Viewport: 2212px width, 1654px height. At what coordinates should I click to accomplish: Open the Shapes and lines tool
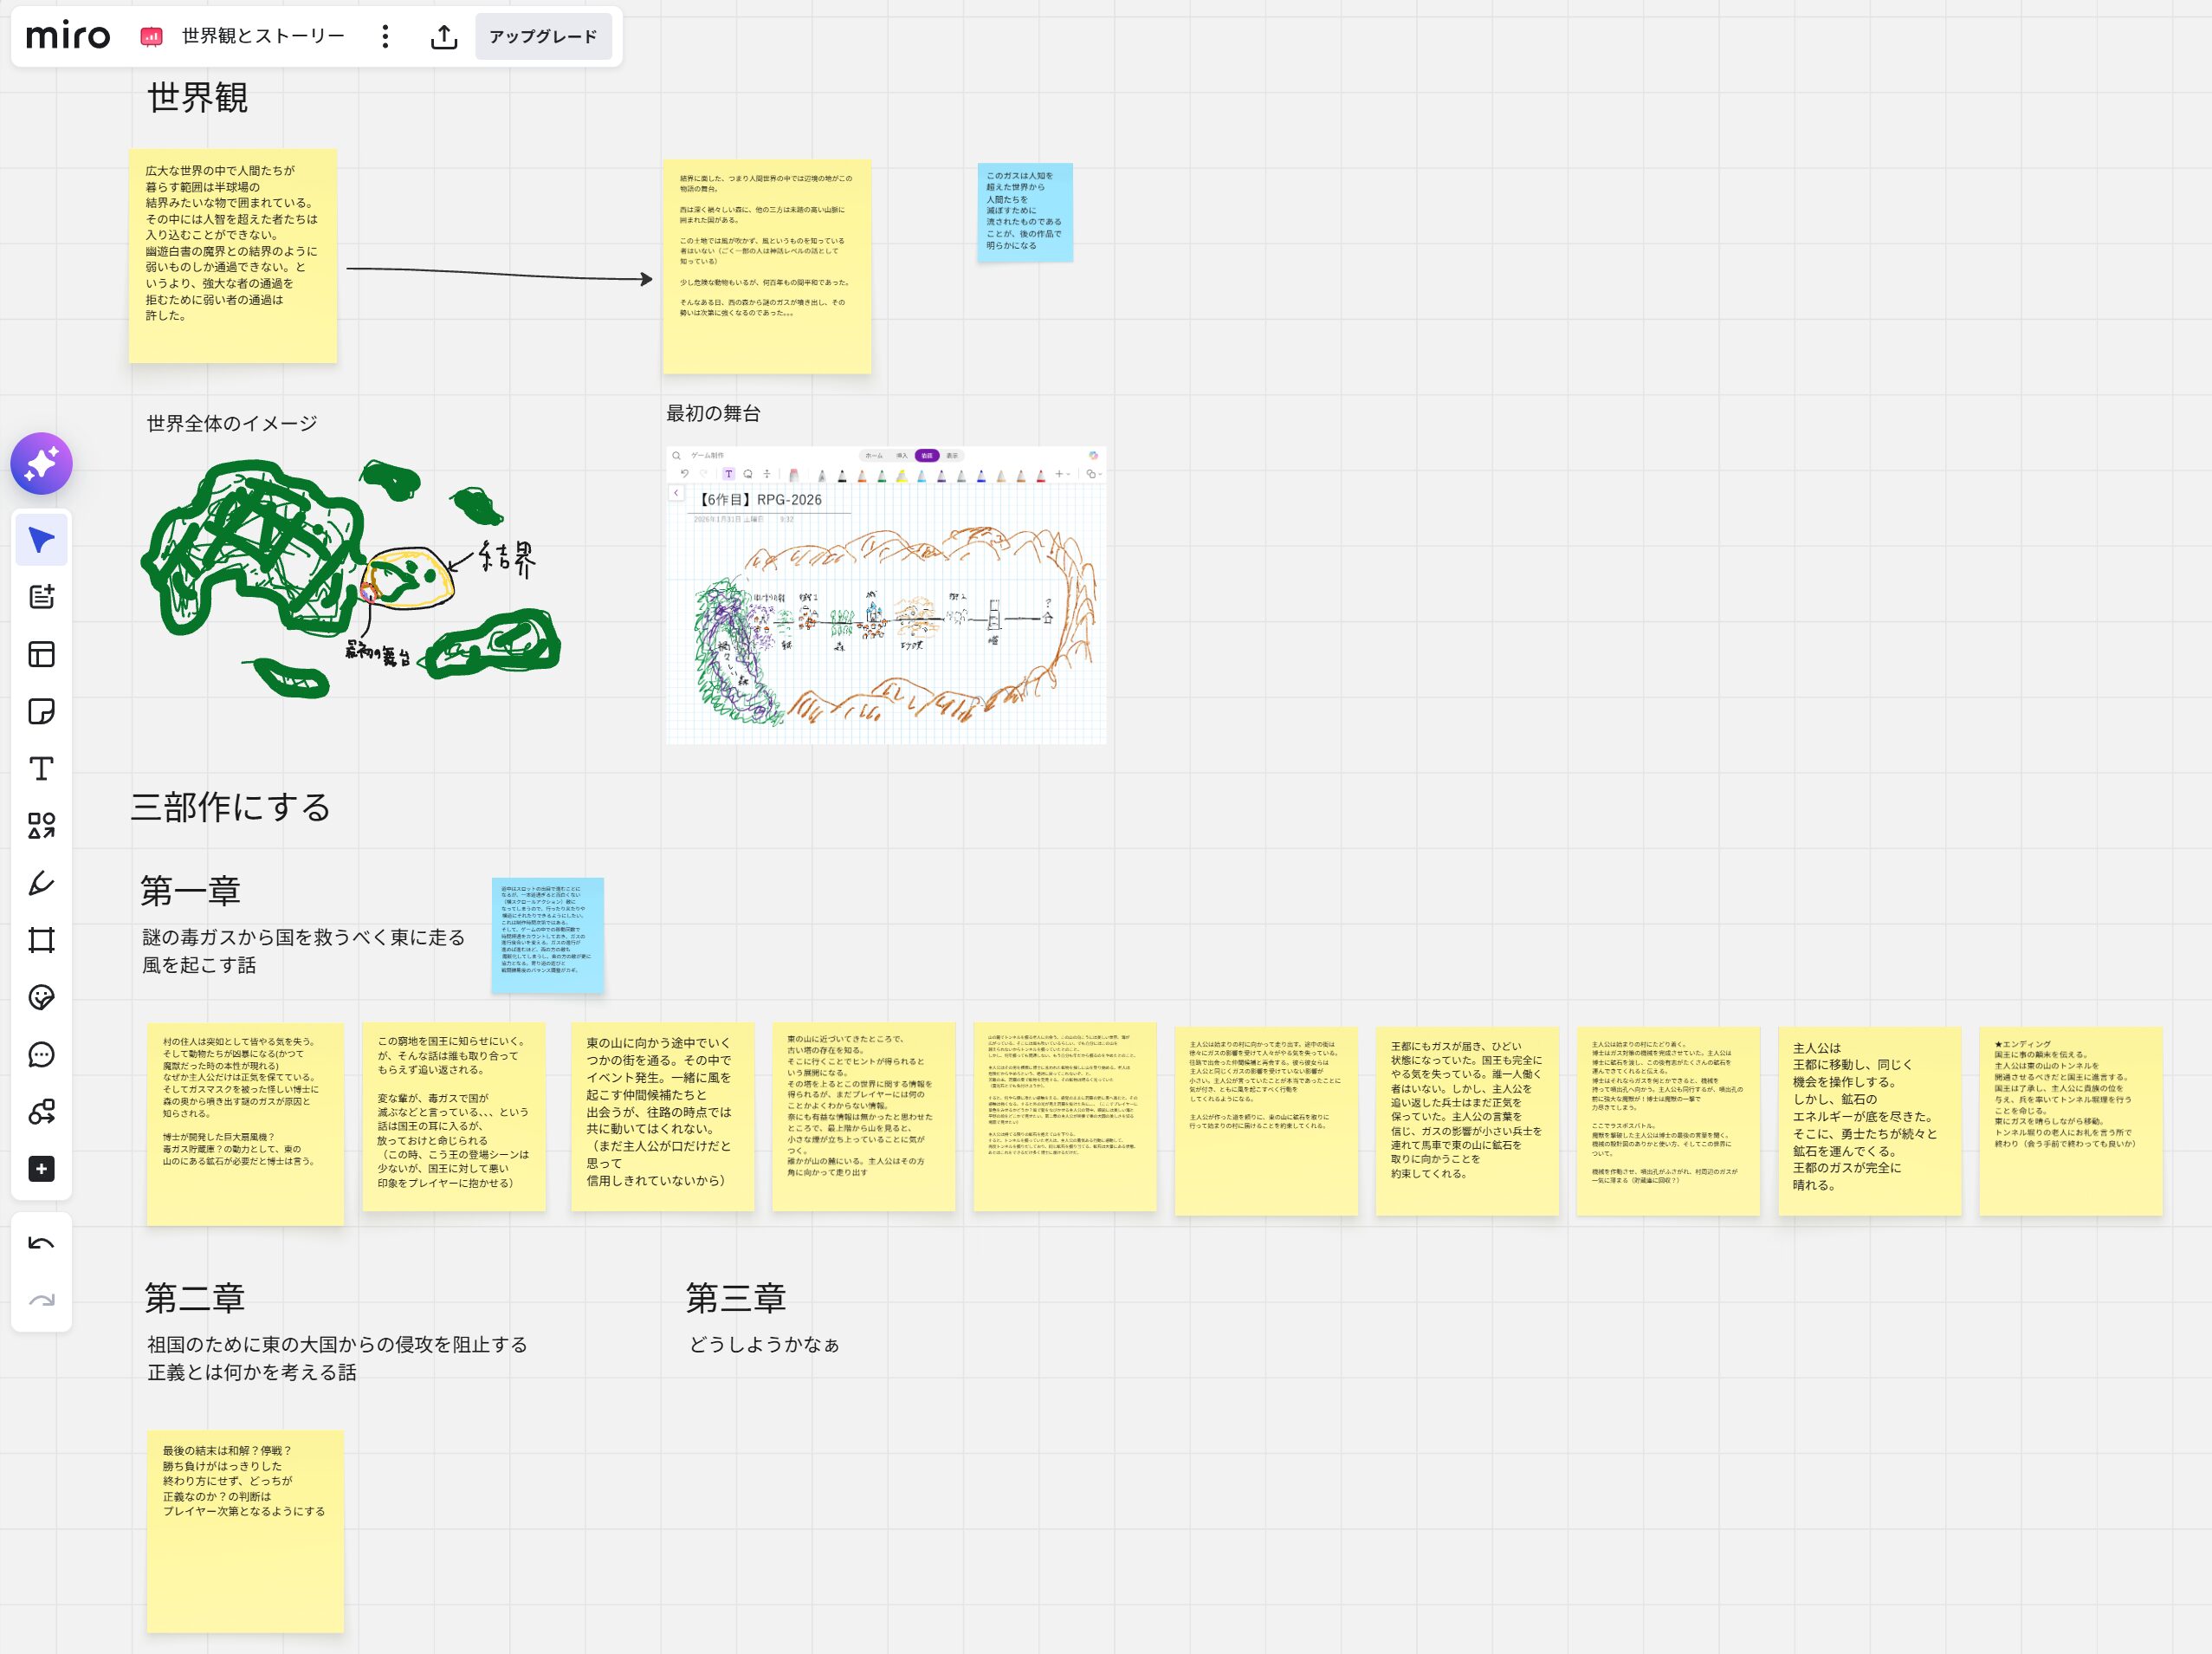click(41, 826)
